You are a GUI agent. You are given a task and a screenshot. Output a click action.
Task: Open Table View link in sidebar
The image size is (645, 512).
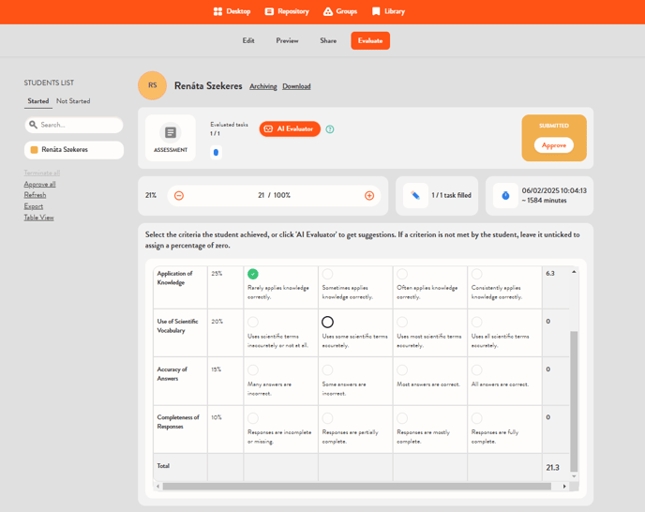point(38,218)
